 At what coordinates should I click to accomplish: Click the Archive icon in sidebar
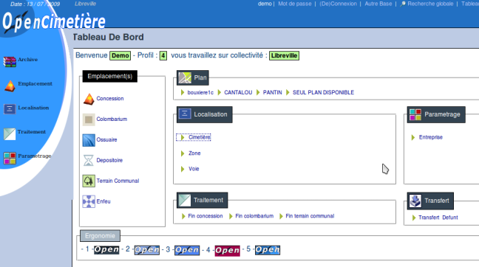[10, 61]
